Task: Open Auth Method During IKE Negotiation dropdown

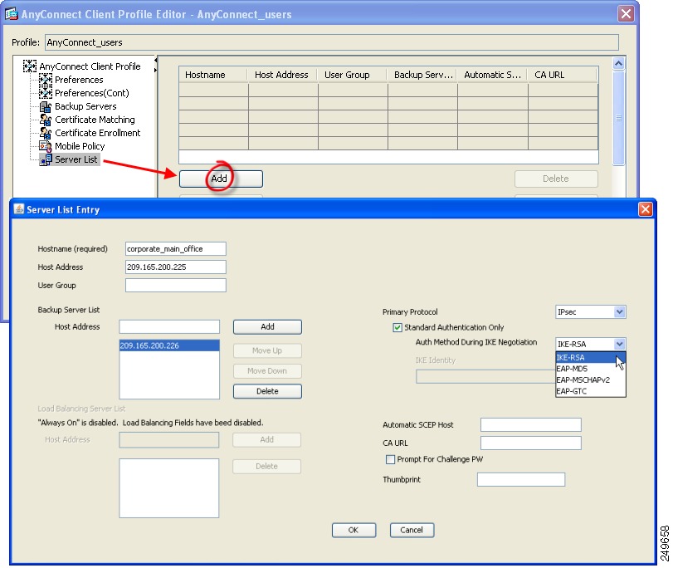Action: point(619,344)
